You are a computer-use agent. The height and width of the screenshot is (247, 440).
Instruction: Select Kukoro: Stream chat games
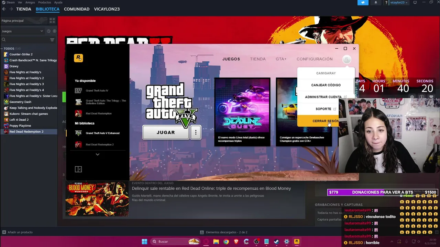tap(29, 114)
